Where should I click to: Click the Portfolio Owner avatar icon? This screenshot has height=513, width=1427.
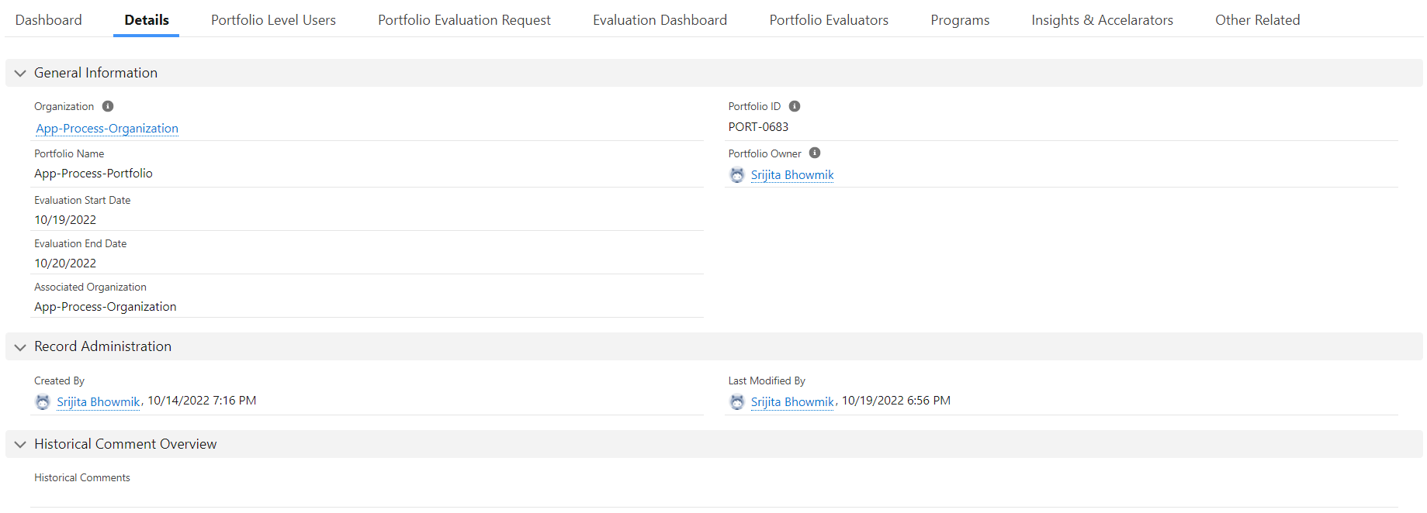[737, 175]
